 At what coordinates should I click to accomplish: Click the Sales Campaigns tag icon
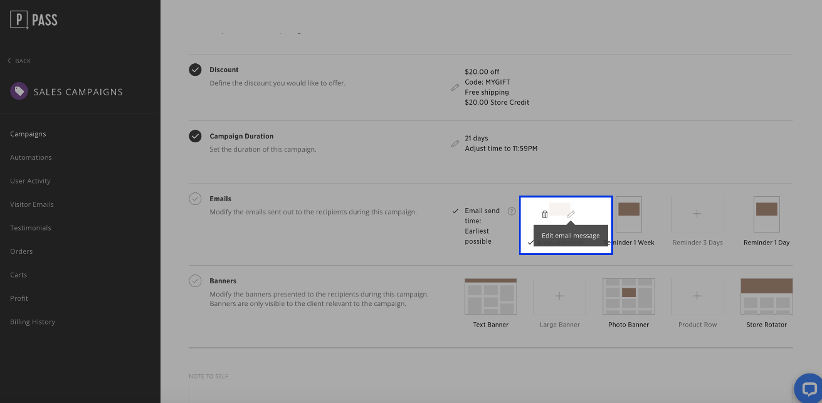coord(19,92)
